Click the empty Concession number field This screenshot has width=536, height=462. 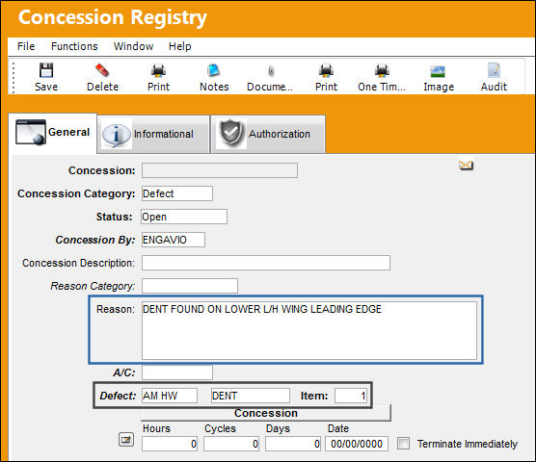pos(220,170)
